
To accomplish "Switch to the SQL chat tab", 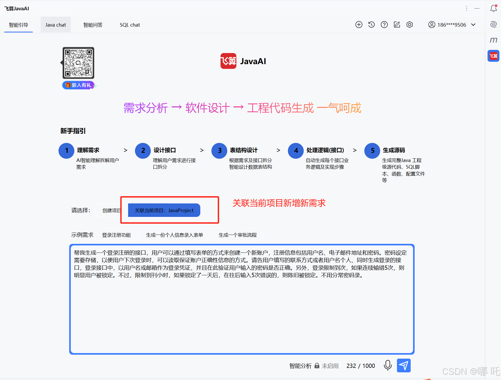I will point(130,25).
